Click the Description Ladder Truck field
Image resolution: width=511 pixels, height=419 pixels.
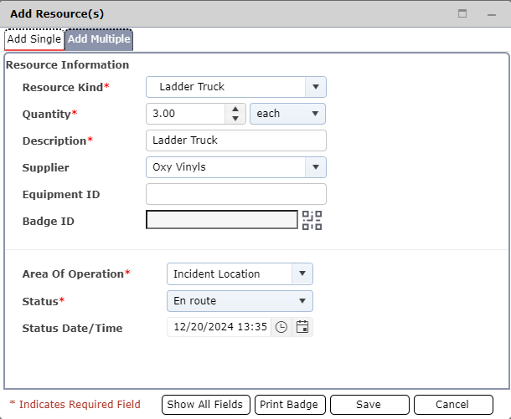coord(236,141)
